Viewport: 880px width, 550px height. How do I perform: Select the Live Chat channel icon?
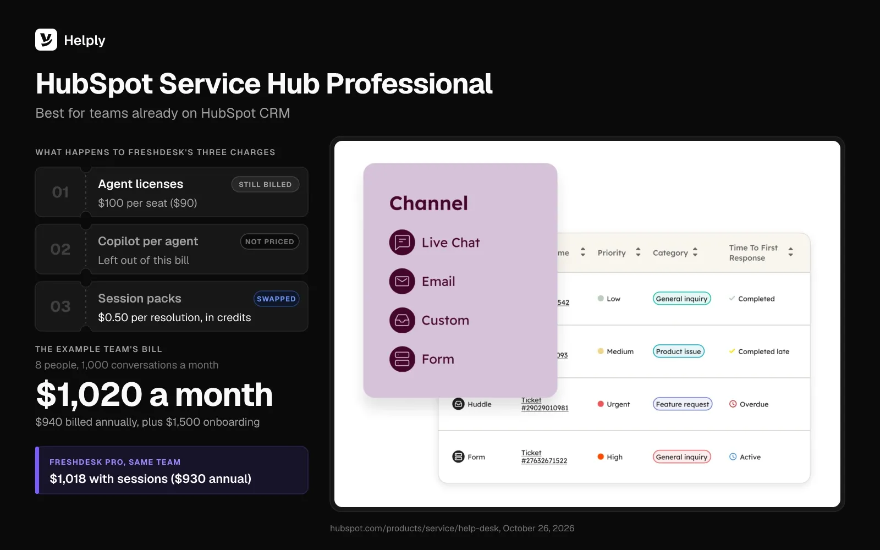click(402, 243)
